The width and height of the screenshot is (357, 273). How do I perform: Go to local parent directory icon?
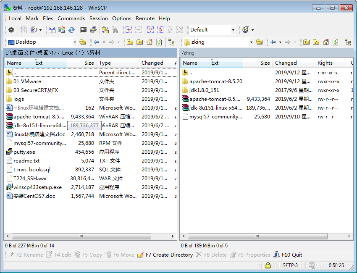pyautogui.click(x=130, y=42)
